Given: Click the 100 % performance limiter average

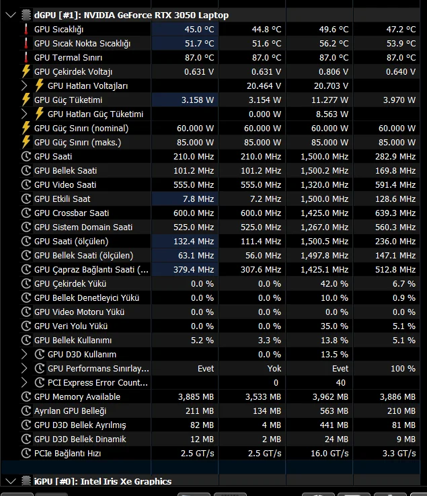Looking at the screenshot, I should (403, 368).
